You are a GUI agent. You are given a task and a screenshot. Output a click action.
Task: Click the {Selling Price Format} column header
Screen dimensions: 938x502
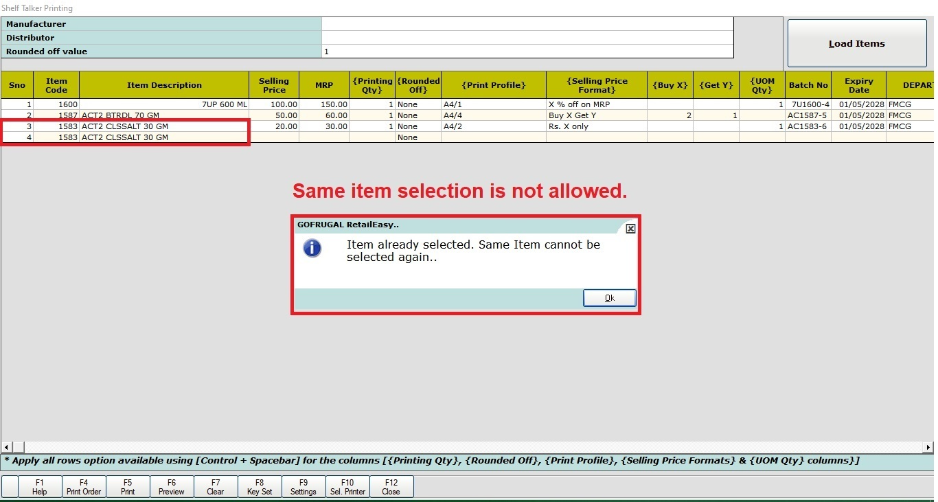coord(597,85)
